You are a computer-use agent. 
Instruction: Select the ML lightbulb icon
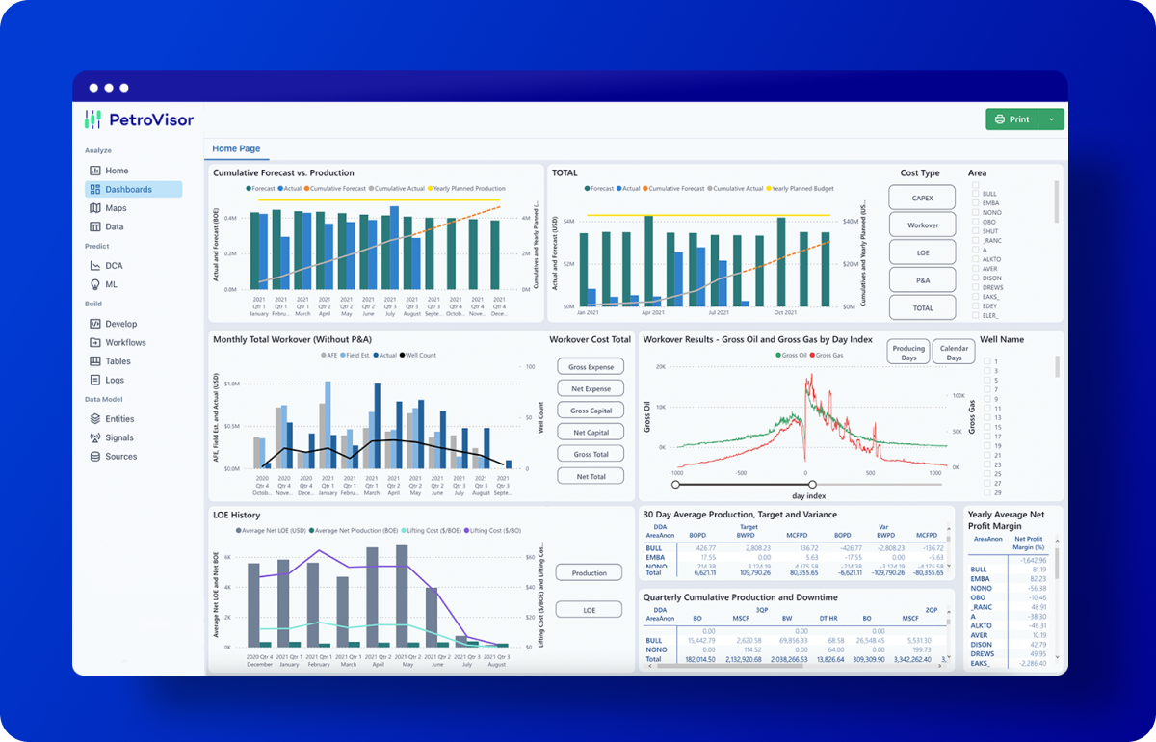pyautogui.click(x=95, y=284)
